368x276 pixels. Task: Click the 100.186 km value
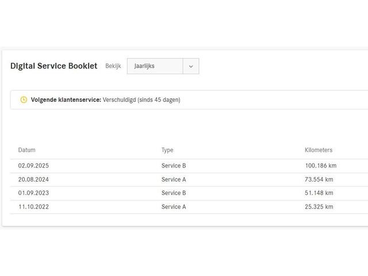pos(321,166)
